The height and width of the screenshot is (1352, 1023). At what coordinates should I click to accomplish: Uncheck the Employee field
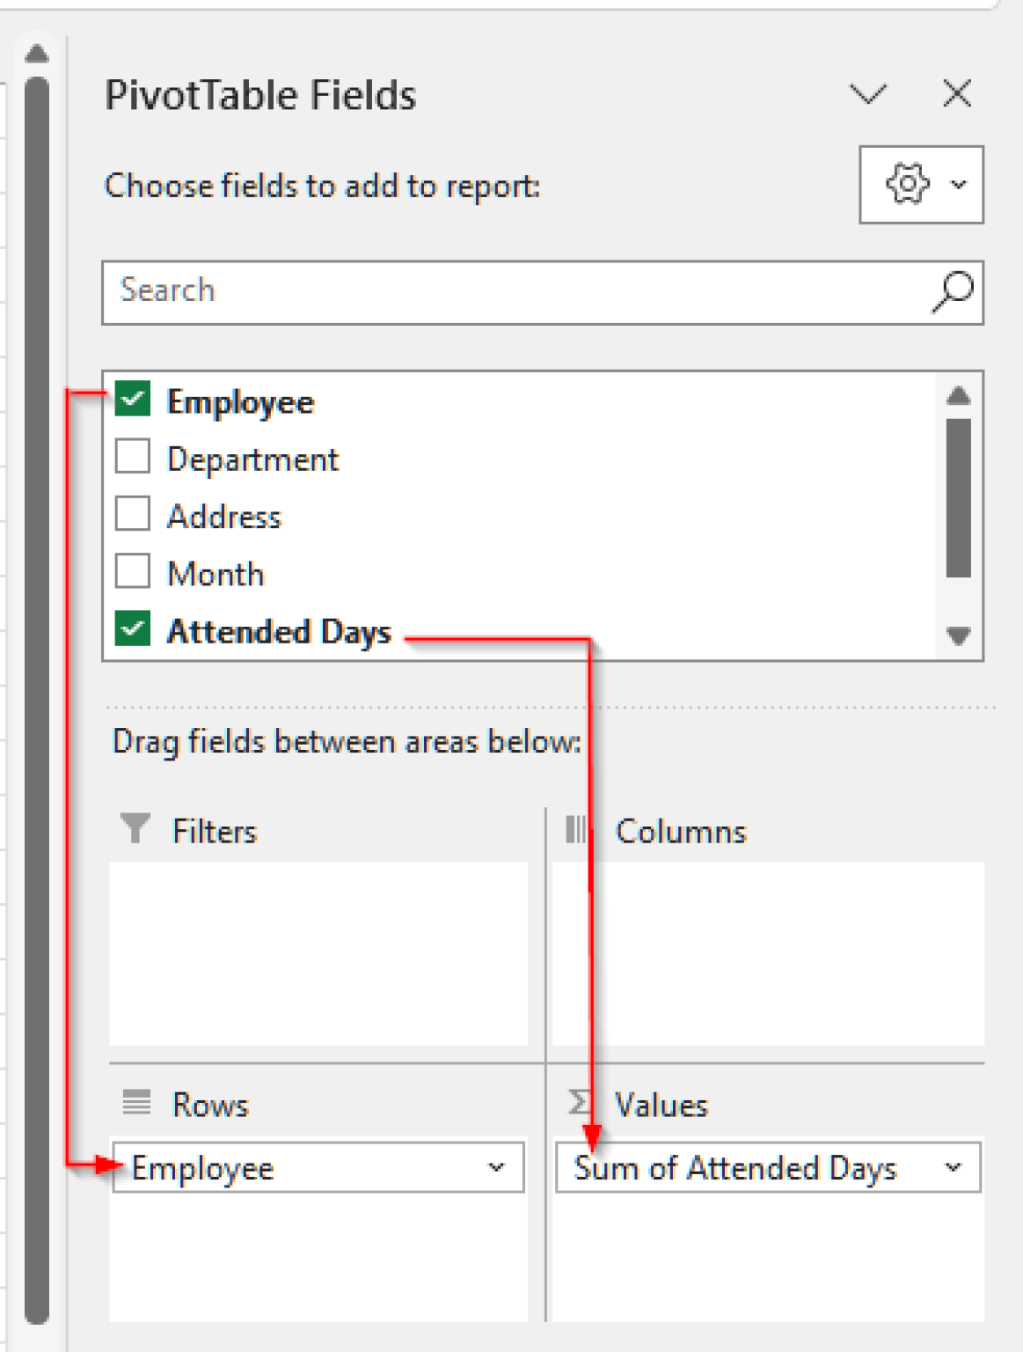pos(133,399)
